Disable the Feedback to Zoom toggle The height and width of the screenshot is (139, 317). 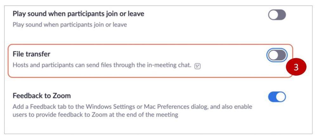[277, 97]
